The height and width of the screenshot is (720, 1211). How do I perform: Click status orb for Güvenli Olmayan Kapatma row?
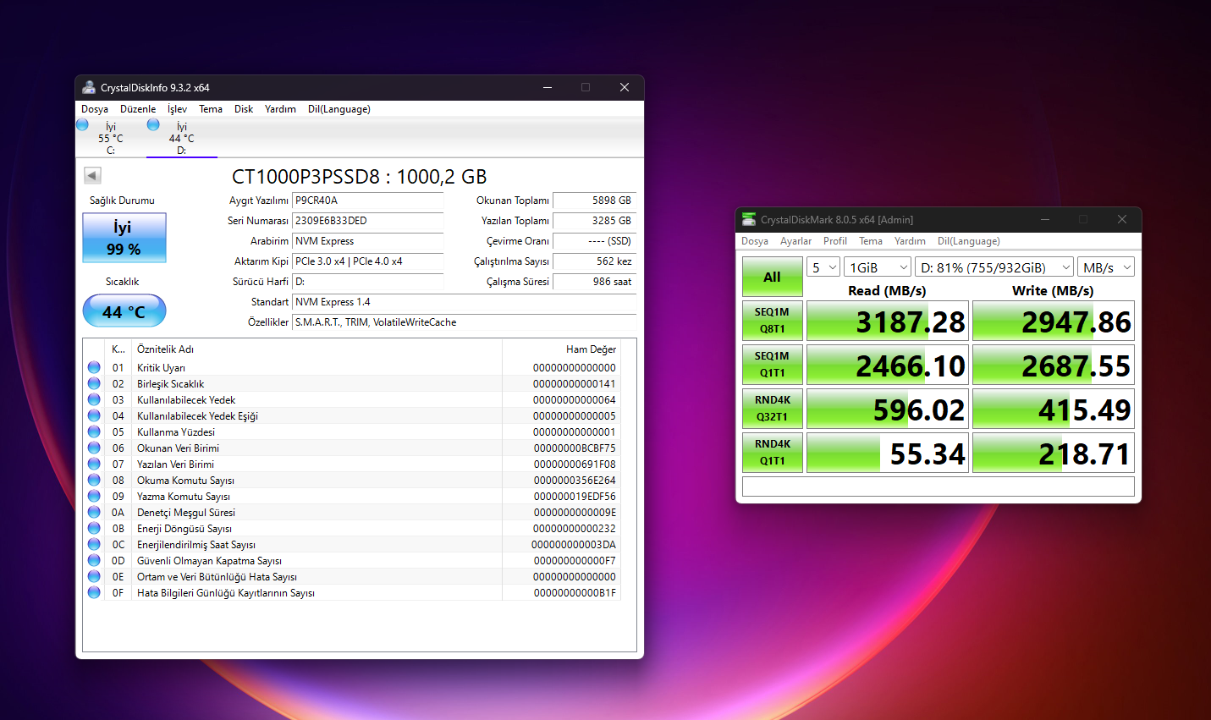(x=94, y=560)
